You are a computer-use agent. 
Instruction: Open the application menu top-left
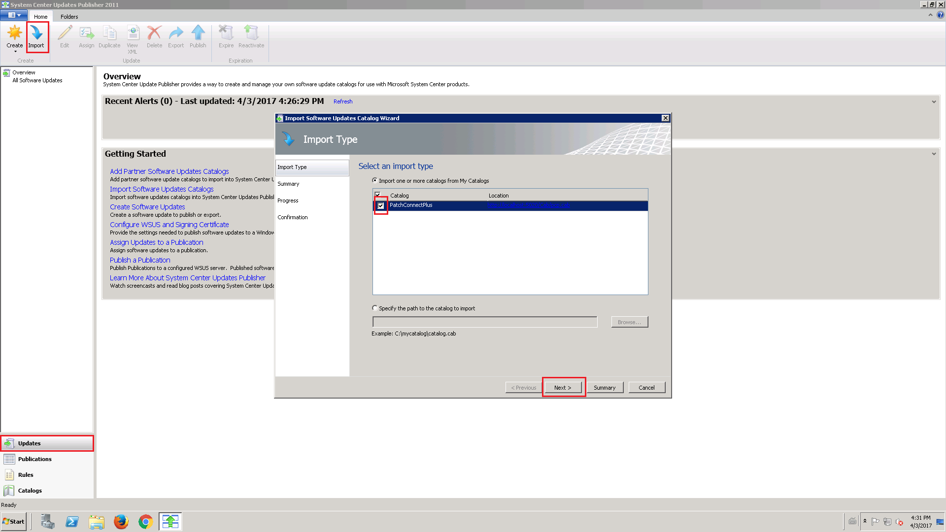[13, 15]
